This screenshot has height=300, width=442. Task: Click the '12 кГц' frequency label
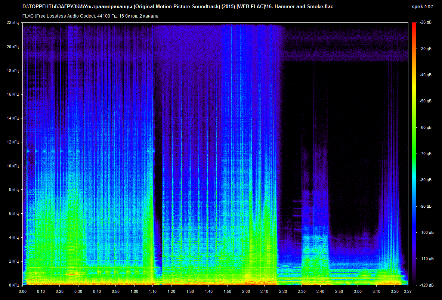(x=12, y=142)
